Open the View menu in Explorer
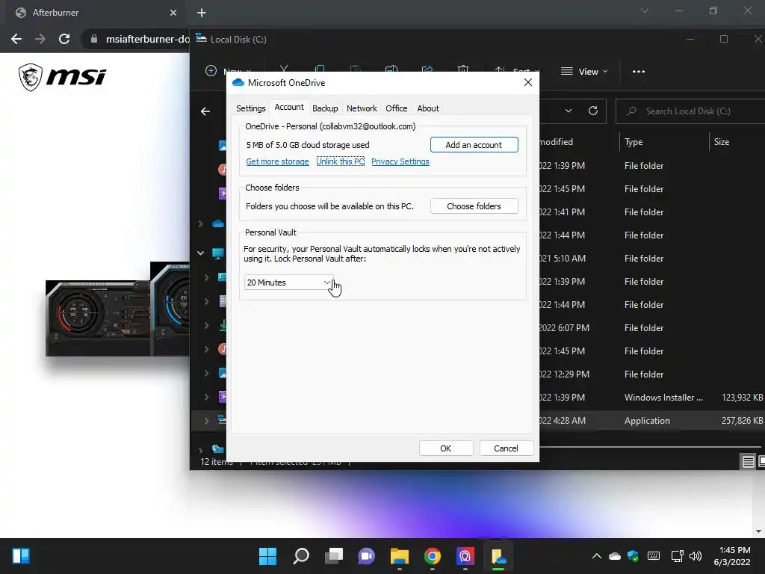 point(584,71)
